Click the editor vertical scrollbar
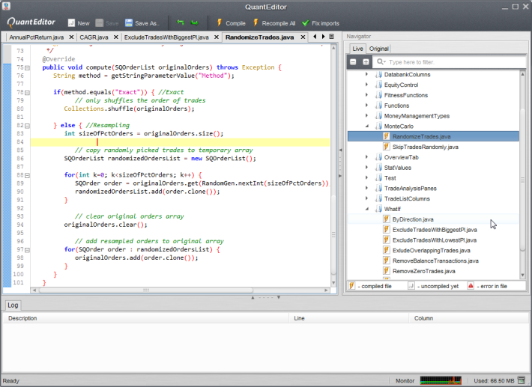532x387 pixels. [x=333, y=234]
